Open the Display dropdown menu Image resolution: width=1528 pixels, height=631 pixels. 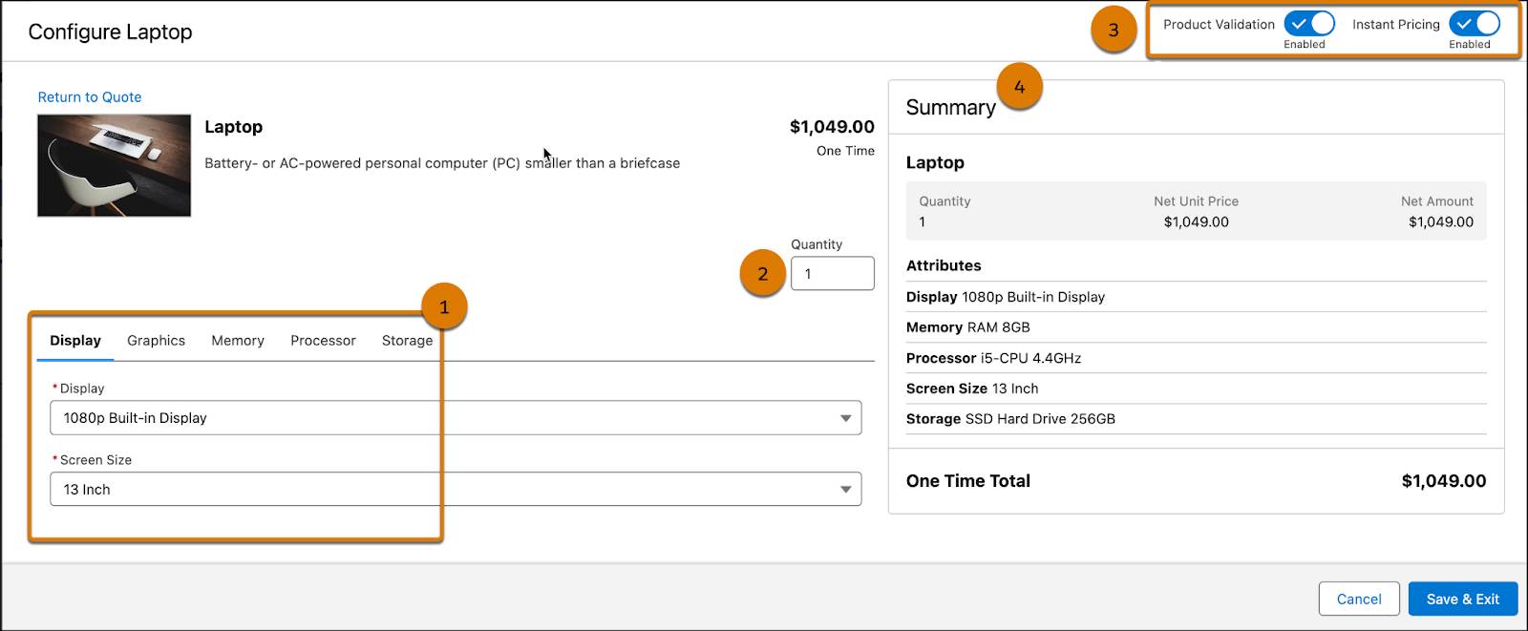point(456,418)
